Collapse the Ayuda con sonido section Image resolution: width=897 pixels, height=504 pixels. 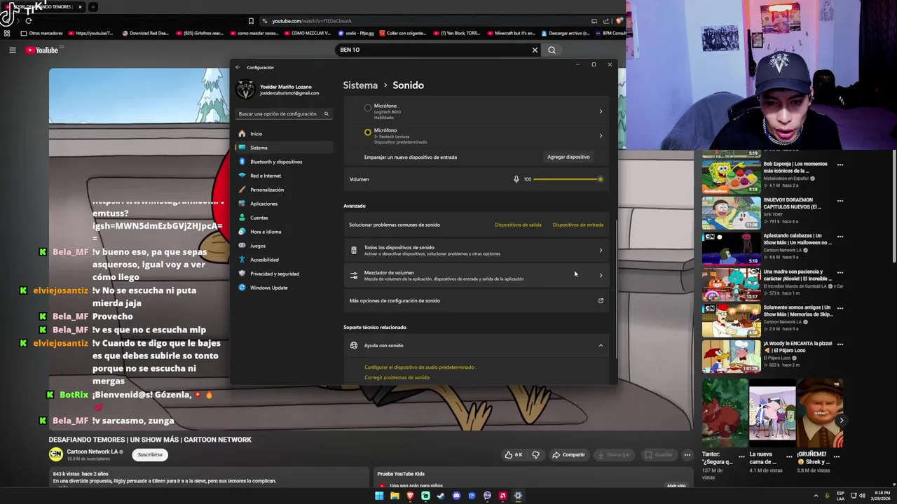tap(601, 345)
